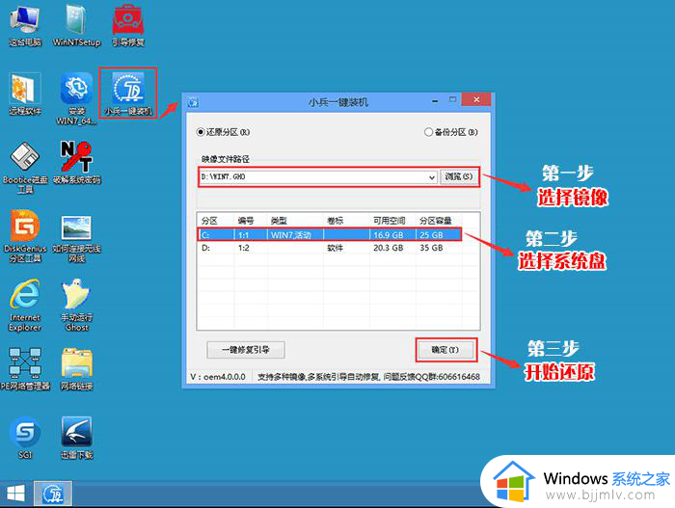Click the 25 GB capacity cell
The width and height of the screenshot is (675, 508).
(431, 235)
